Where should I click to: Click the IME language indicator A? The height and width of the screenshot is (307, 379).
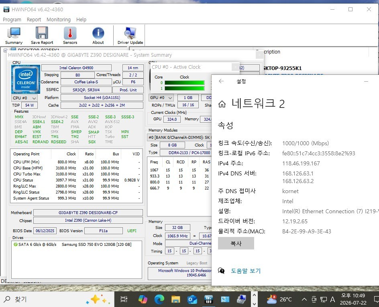332,300
